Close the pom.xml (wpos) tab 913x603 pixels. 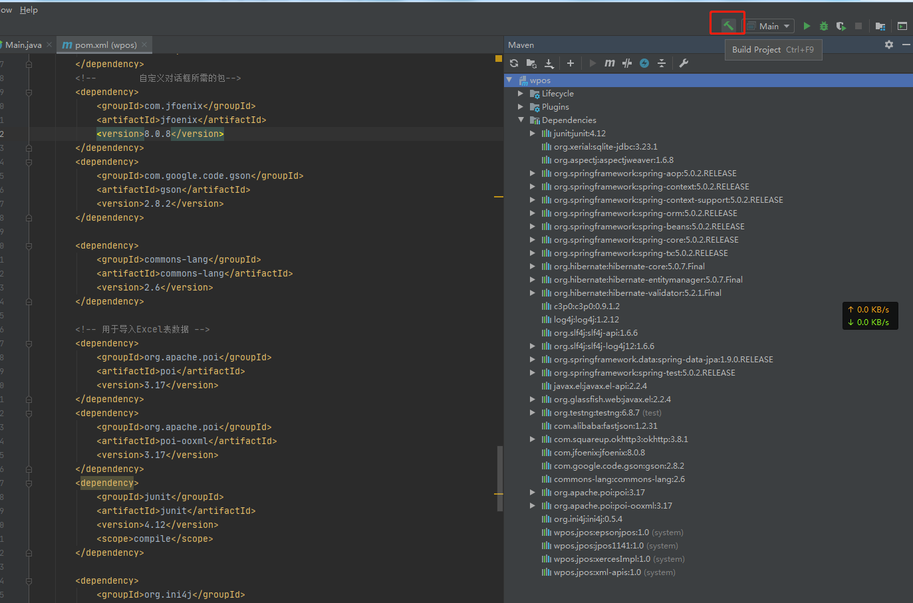pos(144,45)
